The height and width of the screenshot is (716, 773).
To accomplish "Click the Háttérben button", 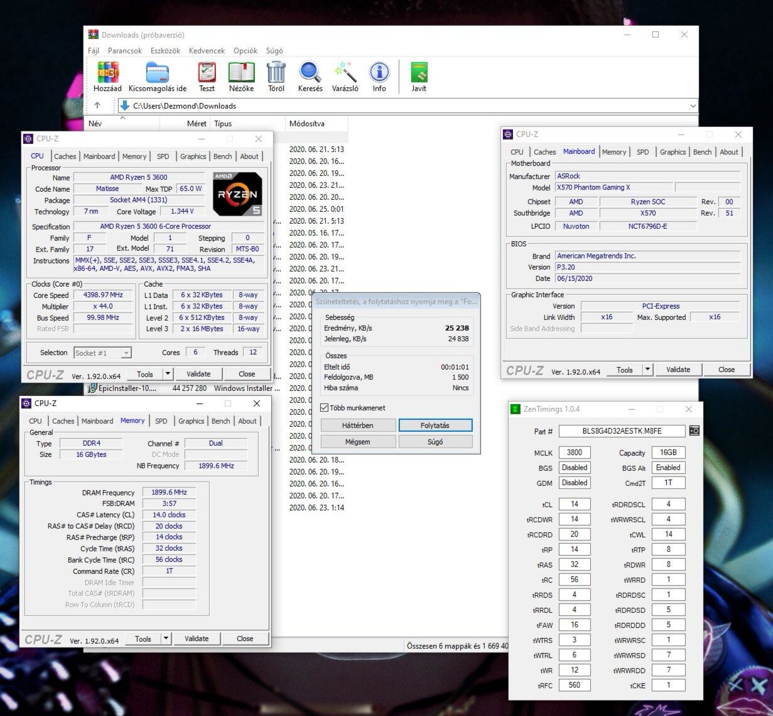I will click(x=358, y=426).
